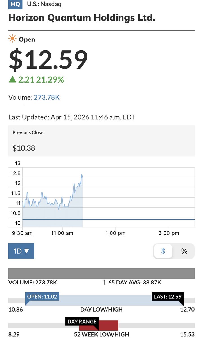This screenshot has width=203, height=338.
Task: Click the HQ ticker symbol badge
Action: point(15,4)
